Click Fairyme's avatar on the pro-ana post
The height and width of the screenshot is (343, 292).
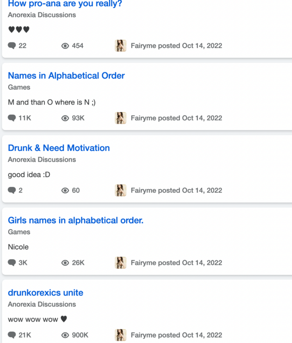[x=121, y=46]
